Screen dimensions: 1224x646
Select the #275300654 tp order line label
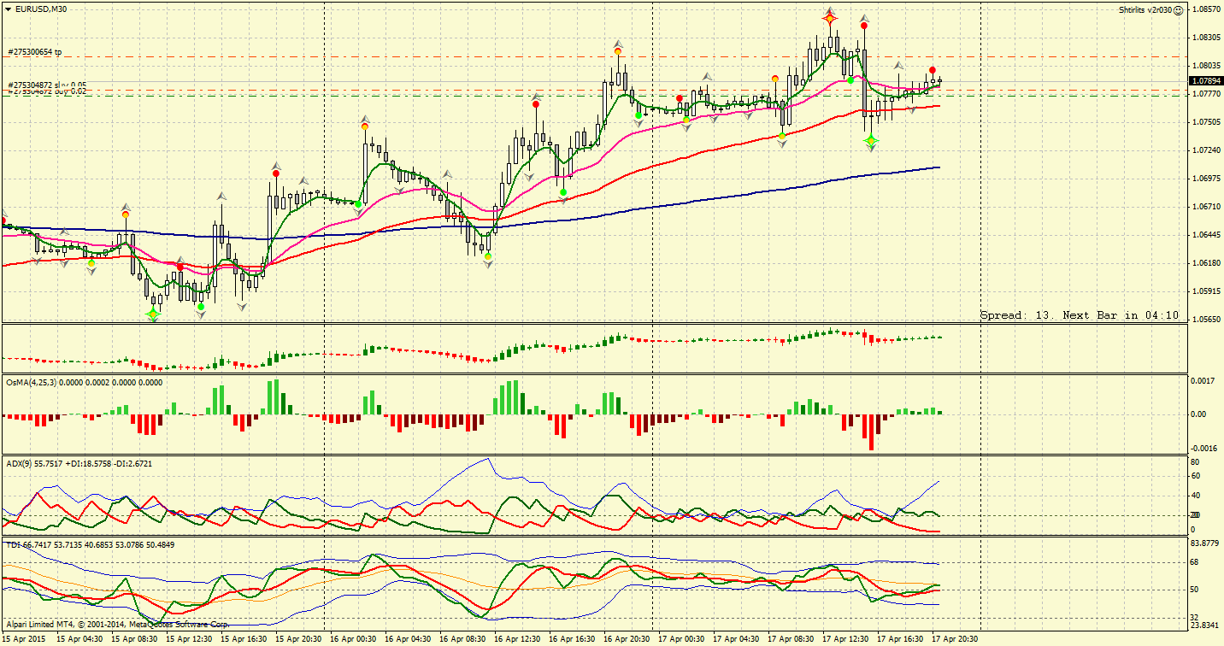34,52
